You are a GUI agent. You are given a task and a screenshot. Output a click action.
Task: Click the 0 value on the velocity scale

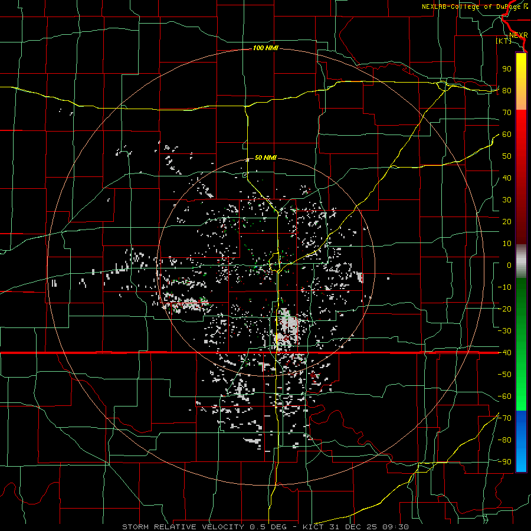509,265
